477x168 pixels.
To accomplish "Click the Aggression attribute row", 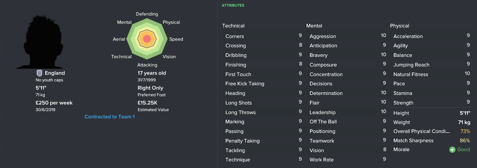I will click(x=347, y=36).
